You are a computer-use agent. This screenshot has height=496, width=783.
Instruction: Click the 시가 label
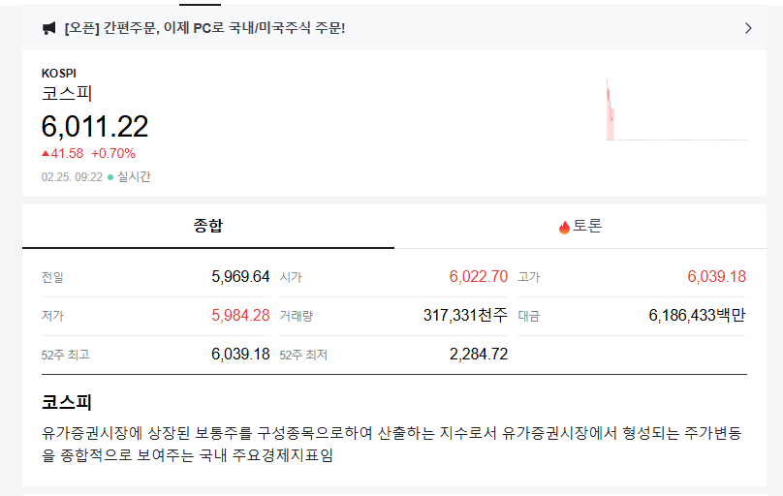pyautogui.click(x=291, y=277)
